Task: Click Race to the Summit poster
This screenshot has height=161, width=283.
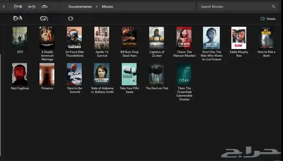Action: click(74, 74)
